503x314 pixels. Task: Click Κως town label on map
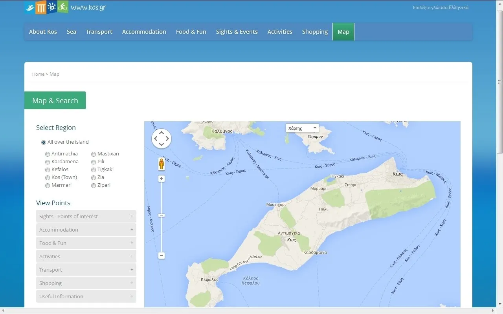tap(397, 174)
